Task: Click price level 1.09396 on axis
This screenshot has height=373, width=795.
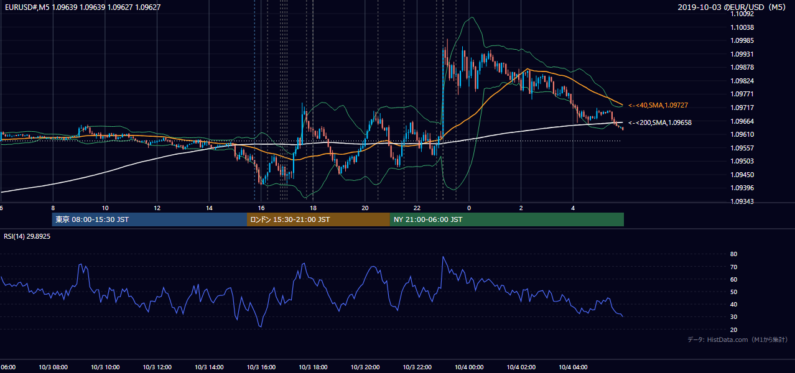Action: [x=742, y=188]
